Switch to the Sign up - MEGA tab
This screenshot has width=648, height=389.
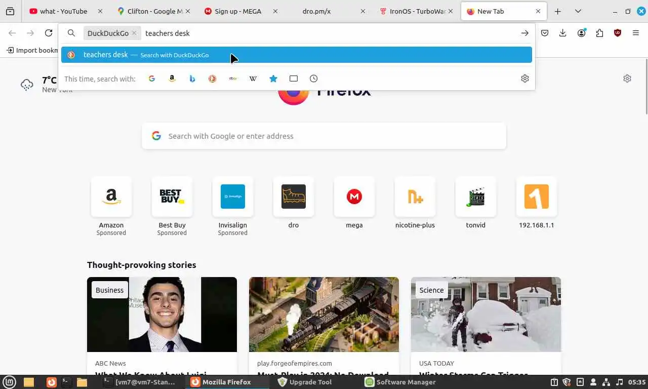(x=238, y=11)
